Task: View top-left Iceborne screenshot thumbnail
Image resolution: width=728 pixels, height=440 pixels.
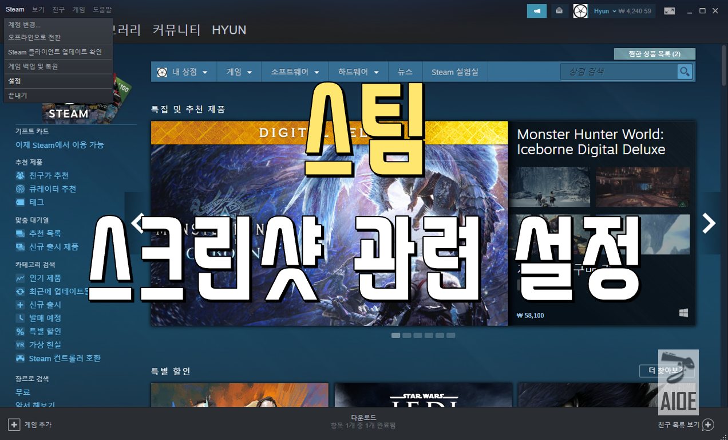Action: 550,187
